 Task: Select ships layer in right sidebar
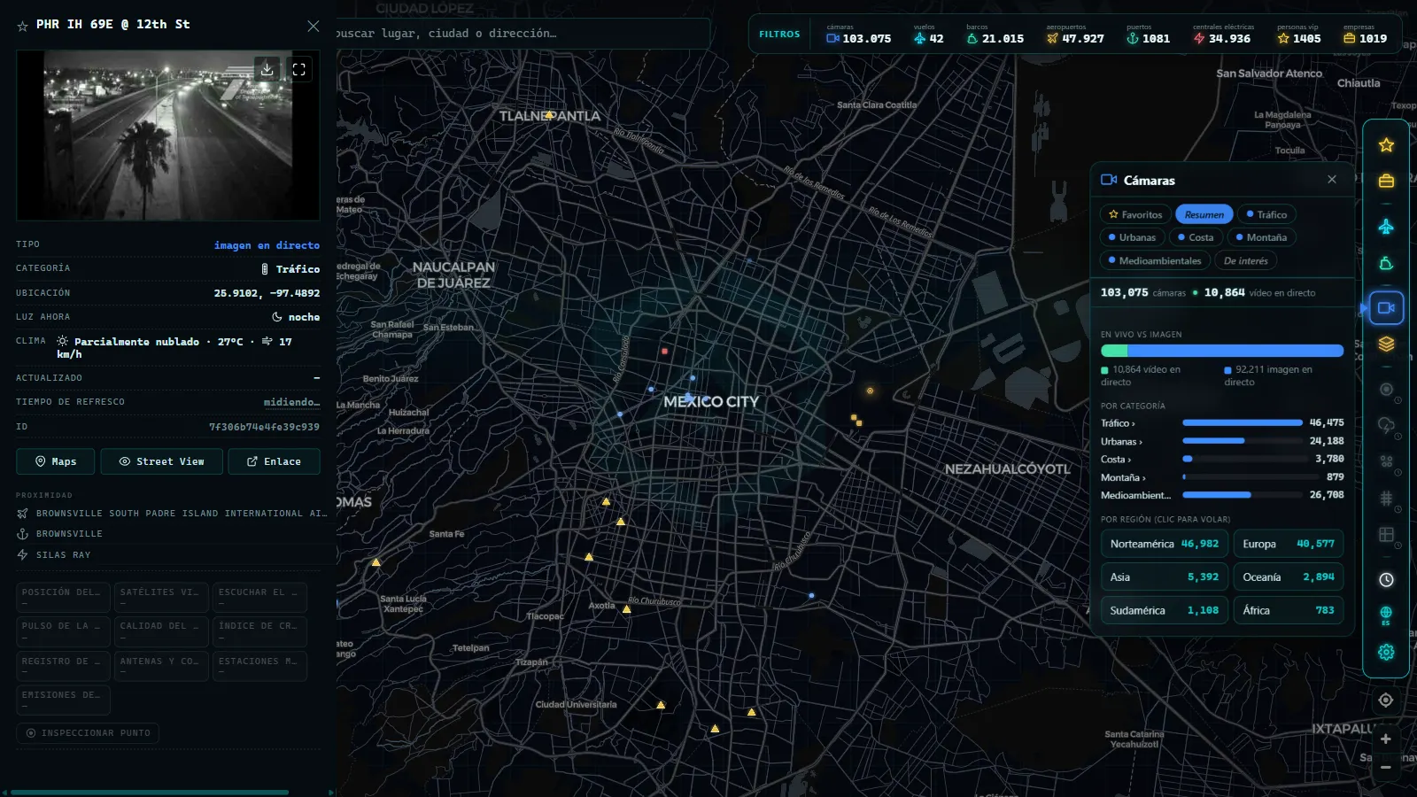click(x=1386, y=264)
